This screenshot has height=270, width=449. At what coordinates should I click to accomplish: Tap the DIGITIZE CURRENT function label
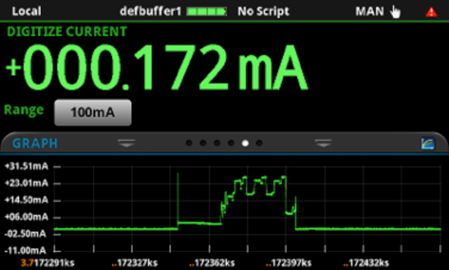tap(66, 32)
